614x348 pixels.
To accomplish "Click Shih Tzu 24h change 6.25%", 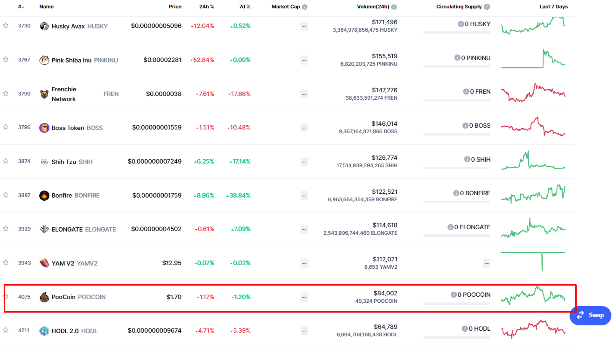I will point(204,161).
